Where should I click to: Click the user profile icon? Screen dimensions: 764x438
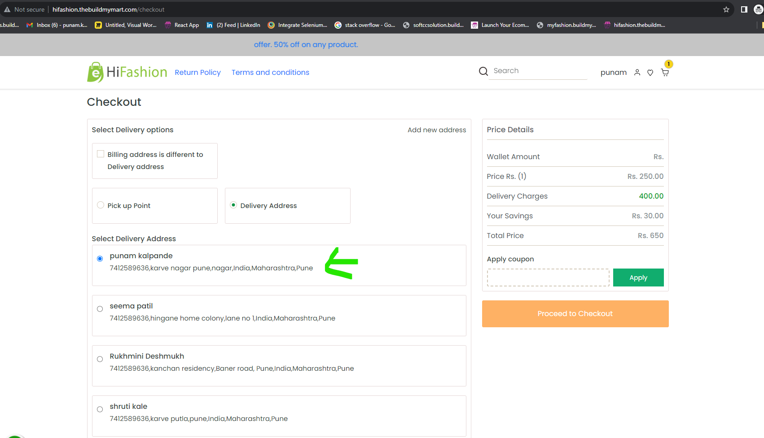coord(637,73)
